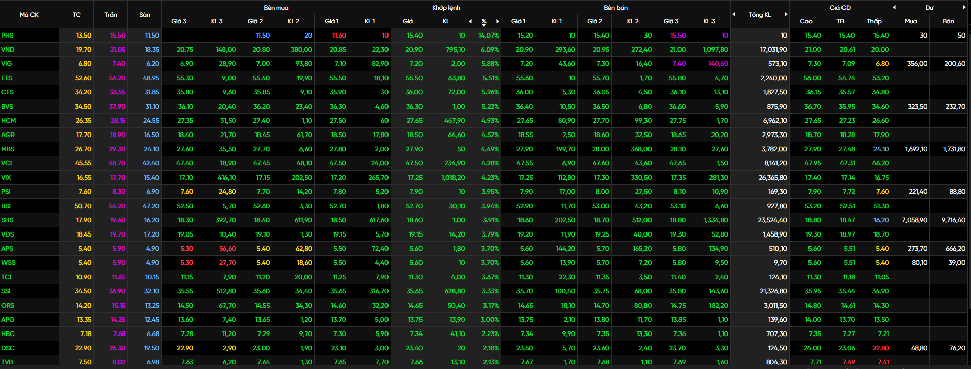The image size is (971, 369).
Task: Click DSC low price 22.80
Action: [881, 348]
